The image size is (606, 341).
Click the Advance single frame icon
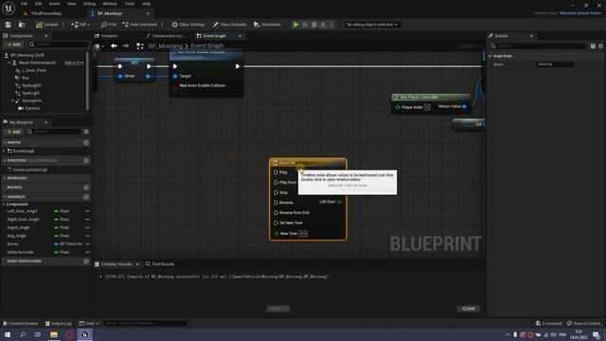305,25
